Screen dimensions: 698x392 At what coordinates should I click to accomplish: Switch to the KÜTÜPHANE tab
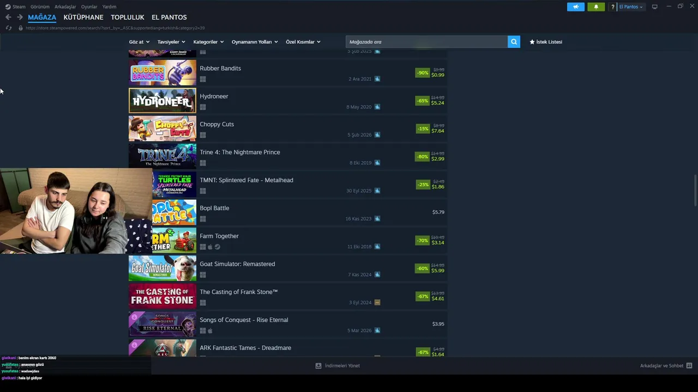coord(83,17)
